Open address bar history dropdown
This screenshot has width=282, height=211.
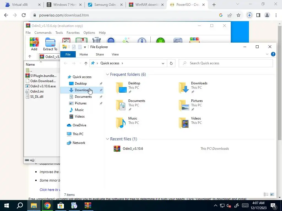point(163,63)
